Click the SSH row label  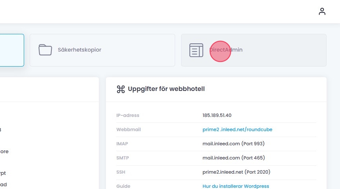tap(121, 172)
